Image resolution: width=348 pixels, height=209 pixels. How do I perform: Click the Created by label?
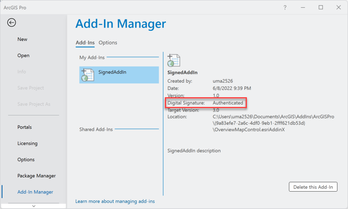pyautogui.click(x=180, y=81)
